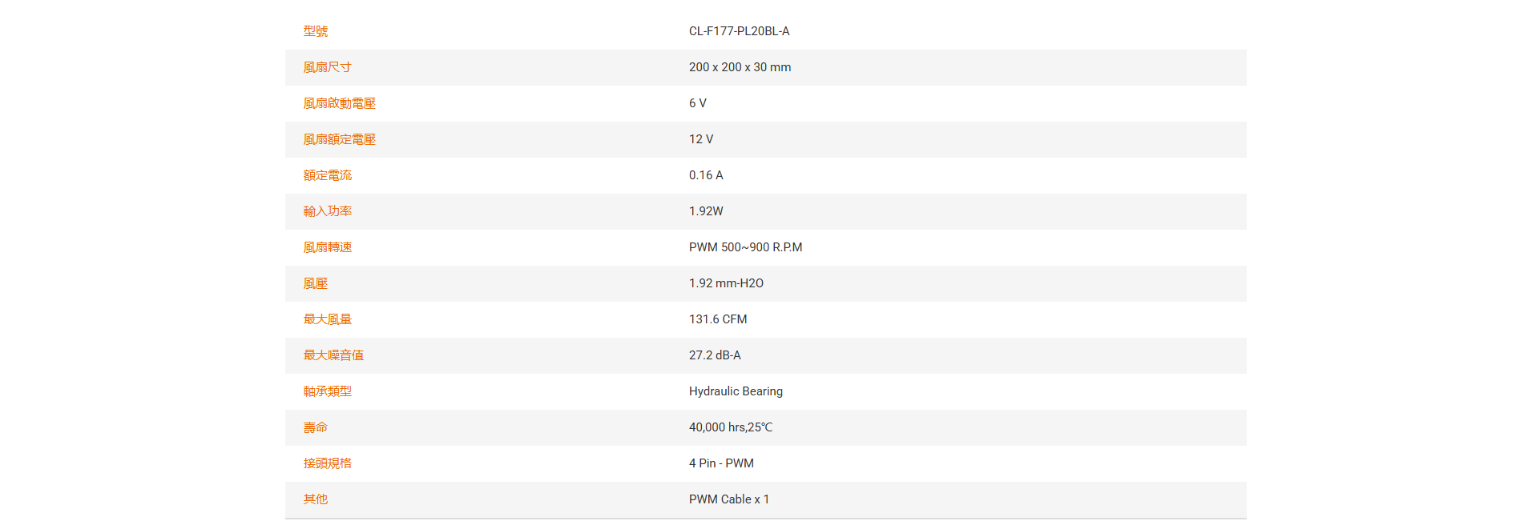Click the Hydraulic Bearing text
The height and width of the screenshot is (521, 1532).
(736, 391)
